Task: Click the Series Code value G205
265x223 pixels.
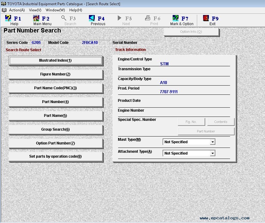Action: (x=36, y=43)
